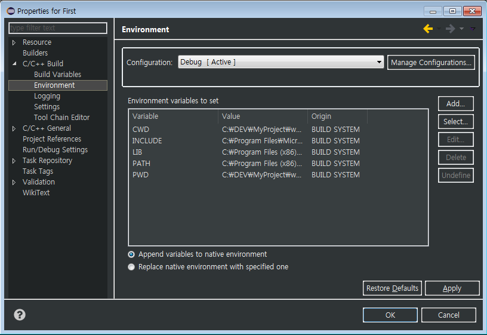Click the Add... button

pyautogui.click(x=455, y=103)
